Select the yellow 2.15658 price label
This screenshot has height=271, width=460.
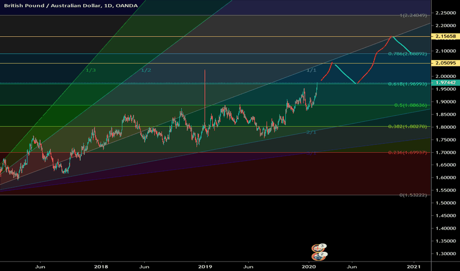[x=445, y=36]
